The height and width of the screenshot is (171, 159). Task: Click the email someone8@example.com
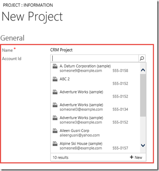click(81, 148)
